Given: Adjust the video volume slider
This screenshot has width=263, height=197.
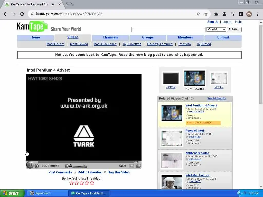Looking at the screenshot, I should pyautogui.click(x=80, y=166).
